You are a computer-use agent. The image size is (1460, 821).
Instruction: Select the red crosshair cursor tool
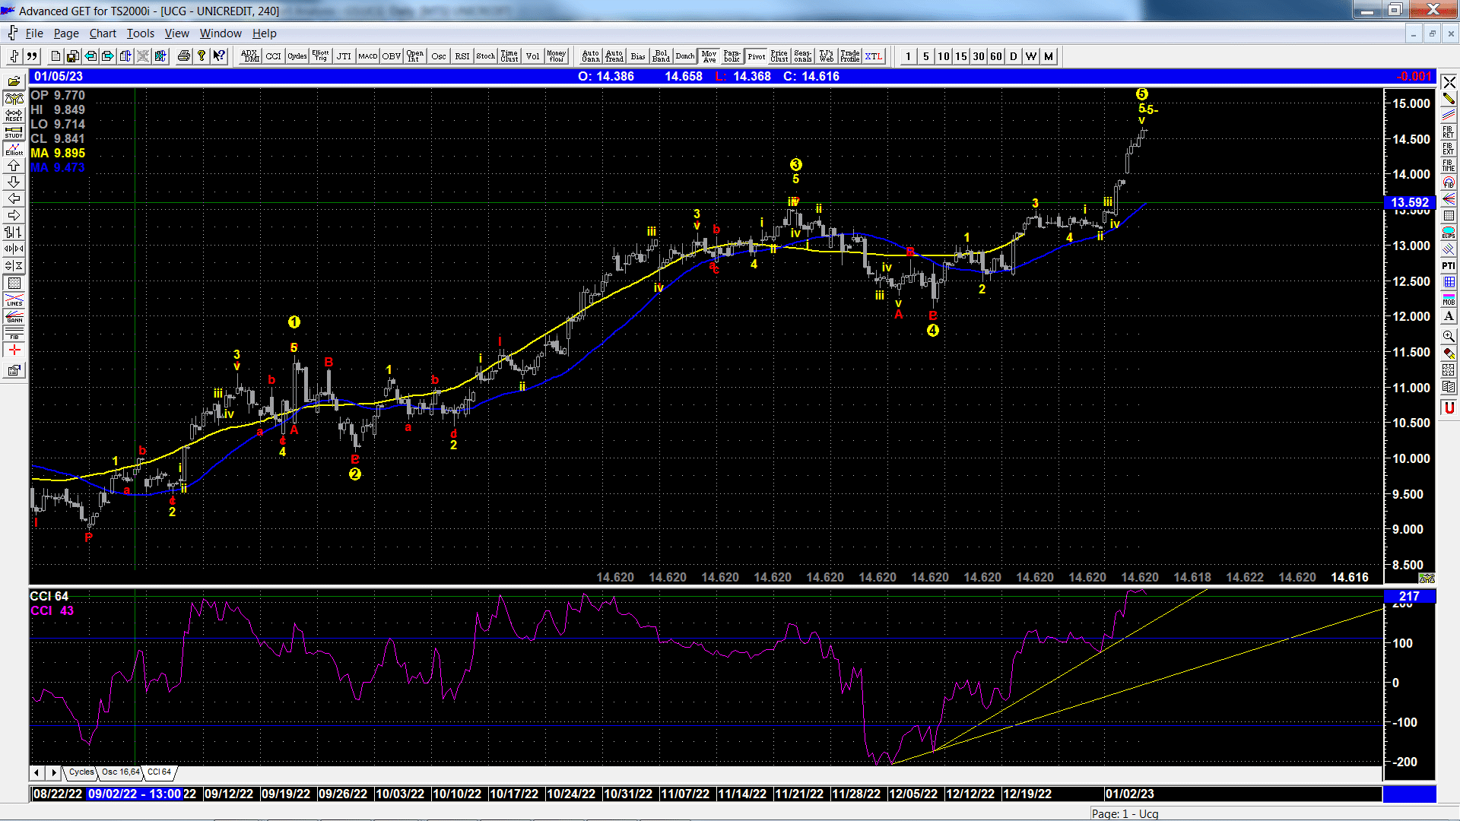[14, 350]
